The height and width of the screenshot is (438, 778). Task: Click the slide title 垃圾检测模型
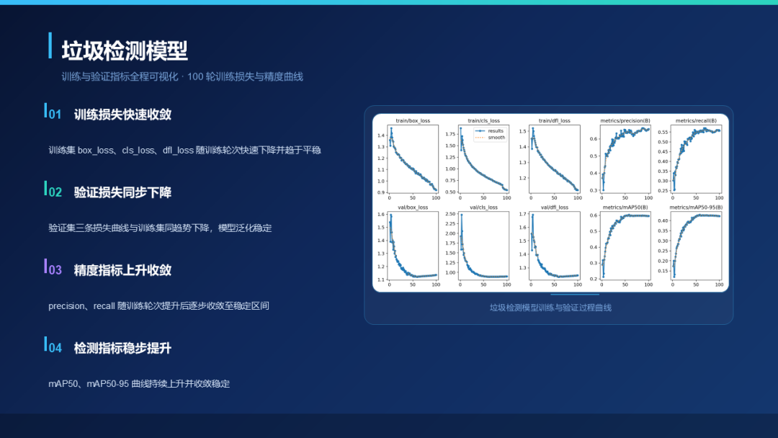pyautogui.click(x=125, y=51)
